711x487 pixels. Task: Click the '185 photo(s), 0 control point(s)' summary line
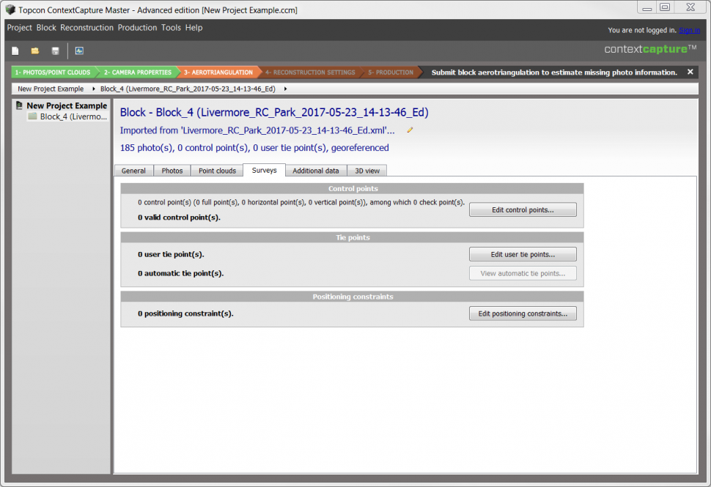point(254,148)
